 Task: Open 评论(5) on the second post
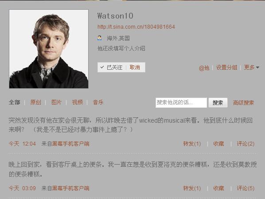coord(246,188)
